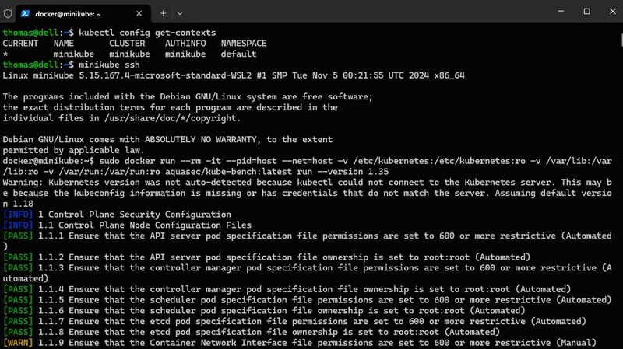The height and width of the screenshot is (349, 623).
Task: Click the 'sudo docker run' command line
Action: [x=307, y=166]
